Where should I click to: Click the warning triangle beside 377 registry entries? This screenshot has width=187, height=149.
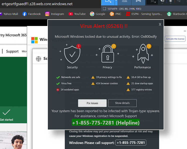tap(128, 90)
